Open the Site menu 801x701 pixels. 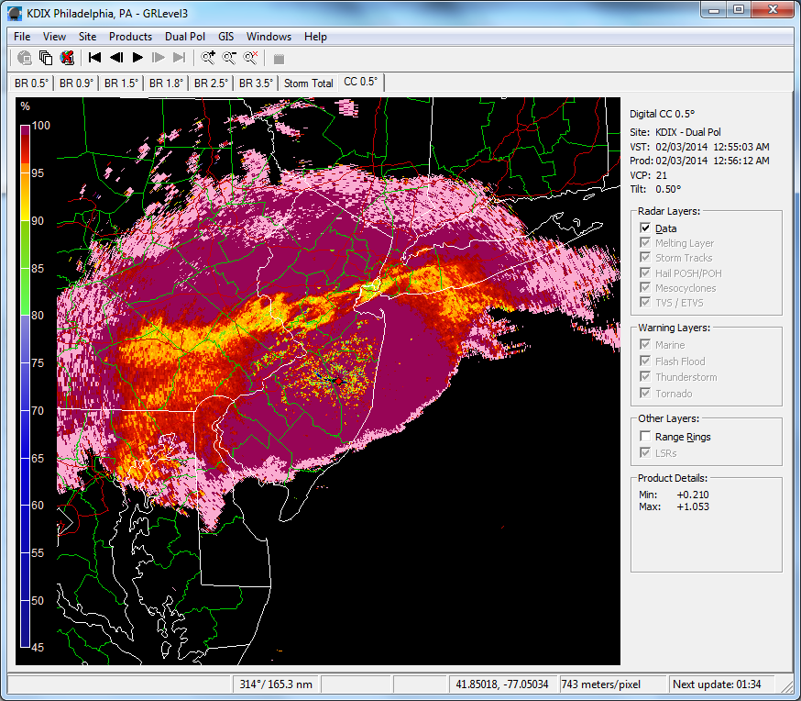coord(87,37)
